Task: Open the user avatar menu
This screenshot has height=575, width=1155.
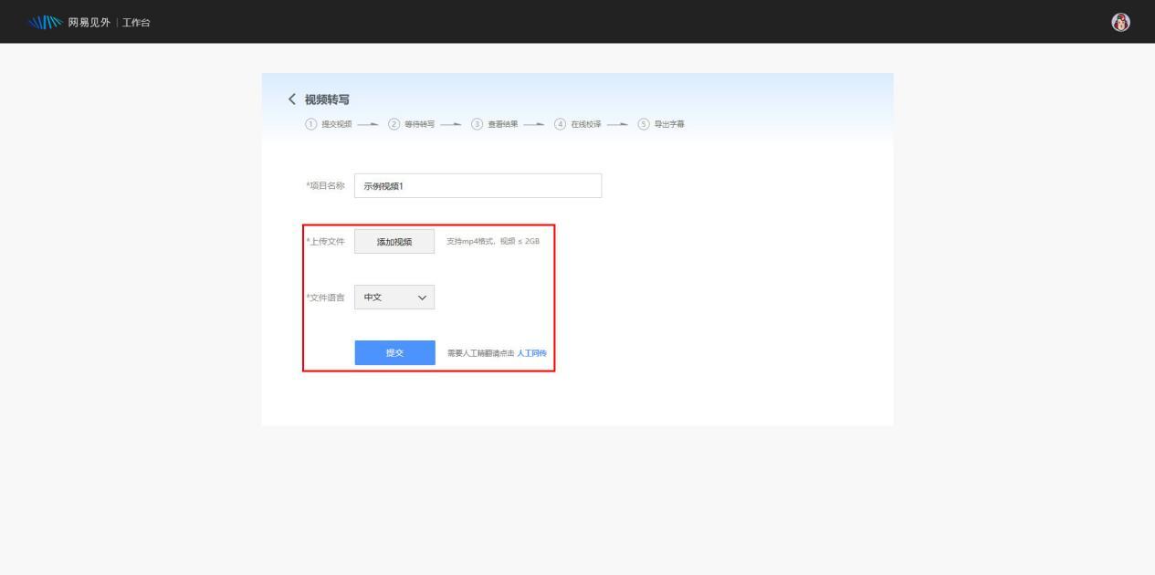Action: point(1122,22)
